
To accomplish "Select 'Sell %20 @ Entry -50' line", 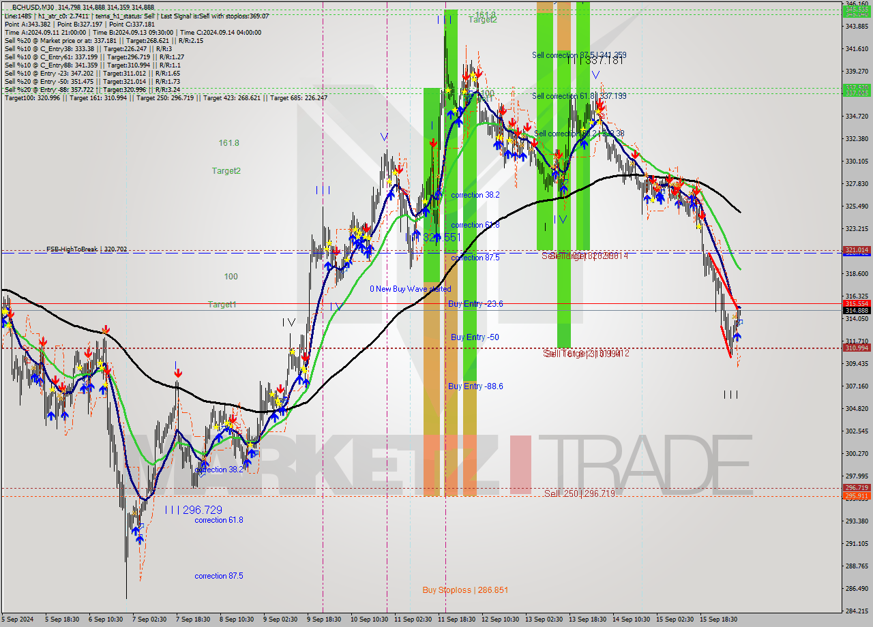I will [92, 81].
